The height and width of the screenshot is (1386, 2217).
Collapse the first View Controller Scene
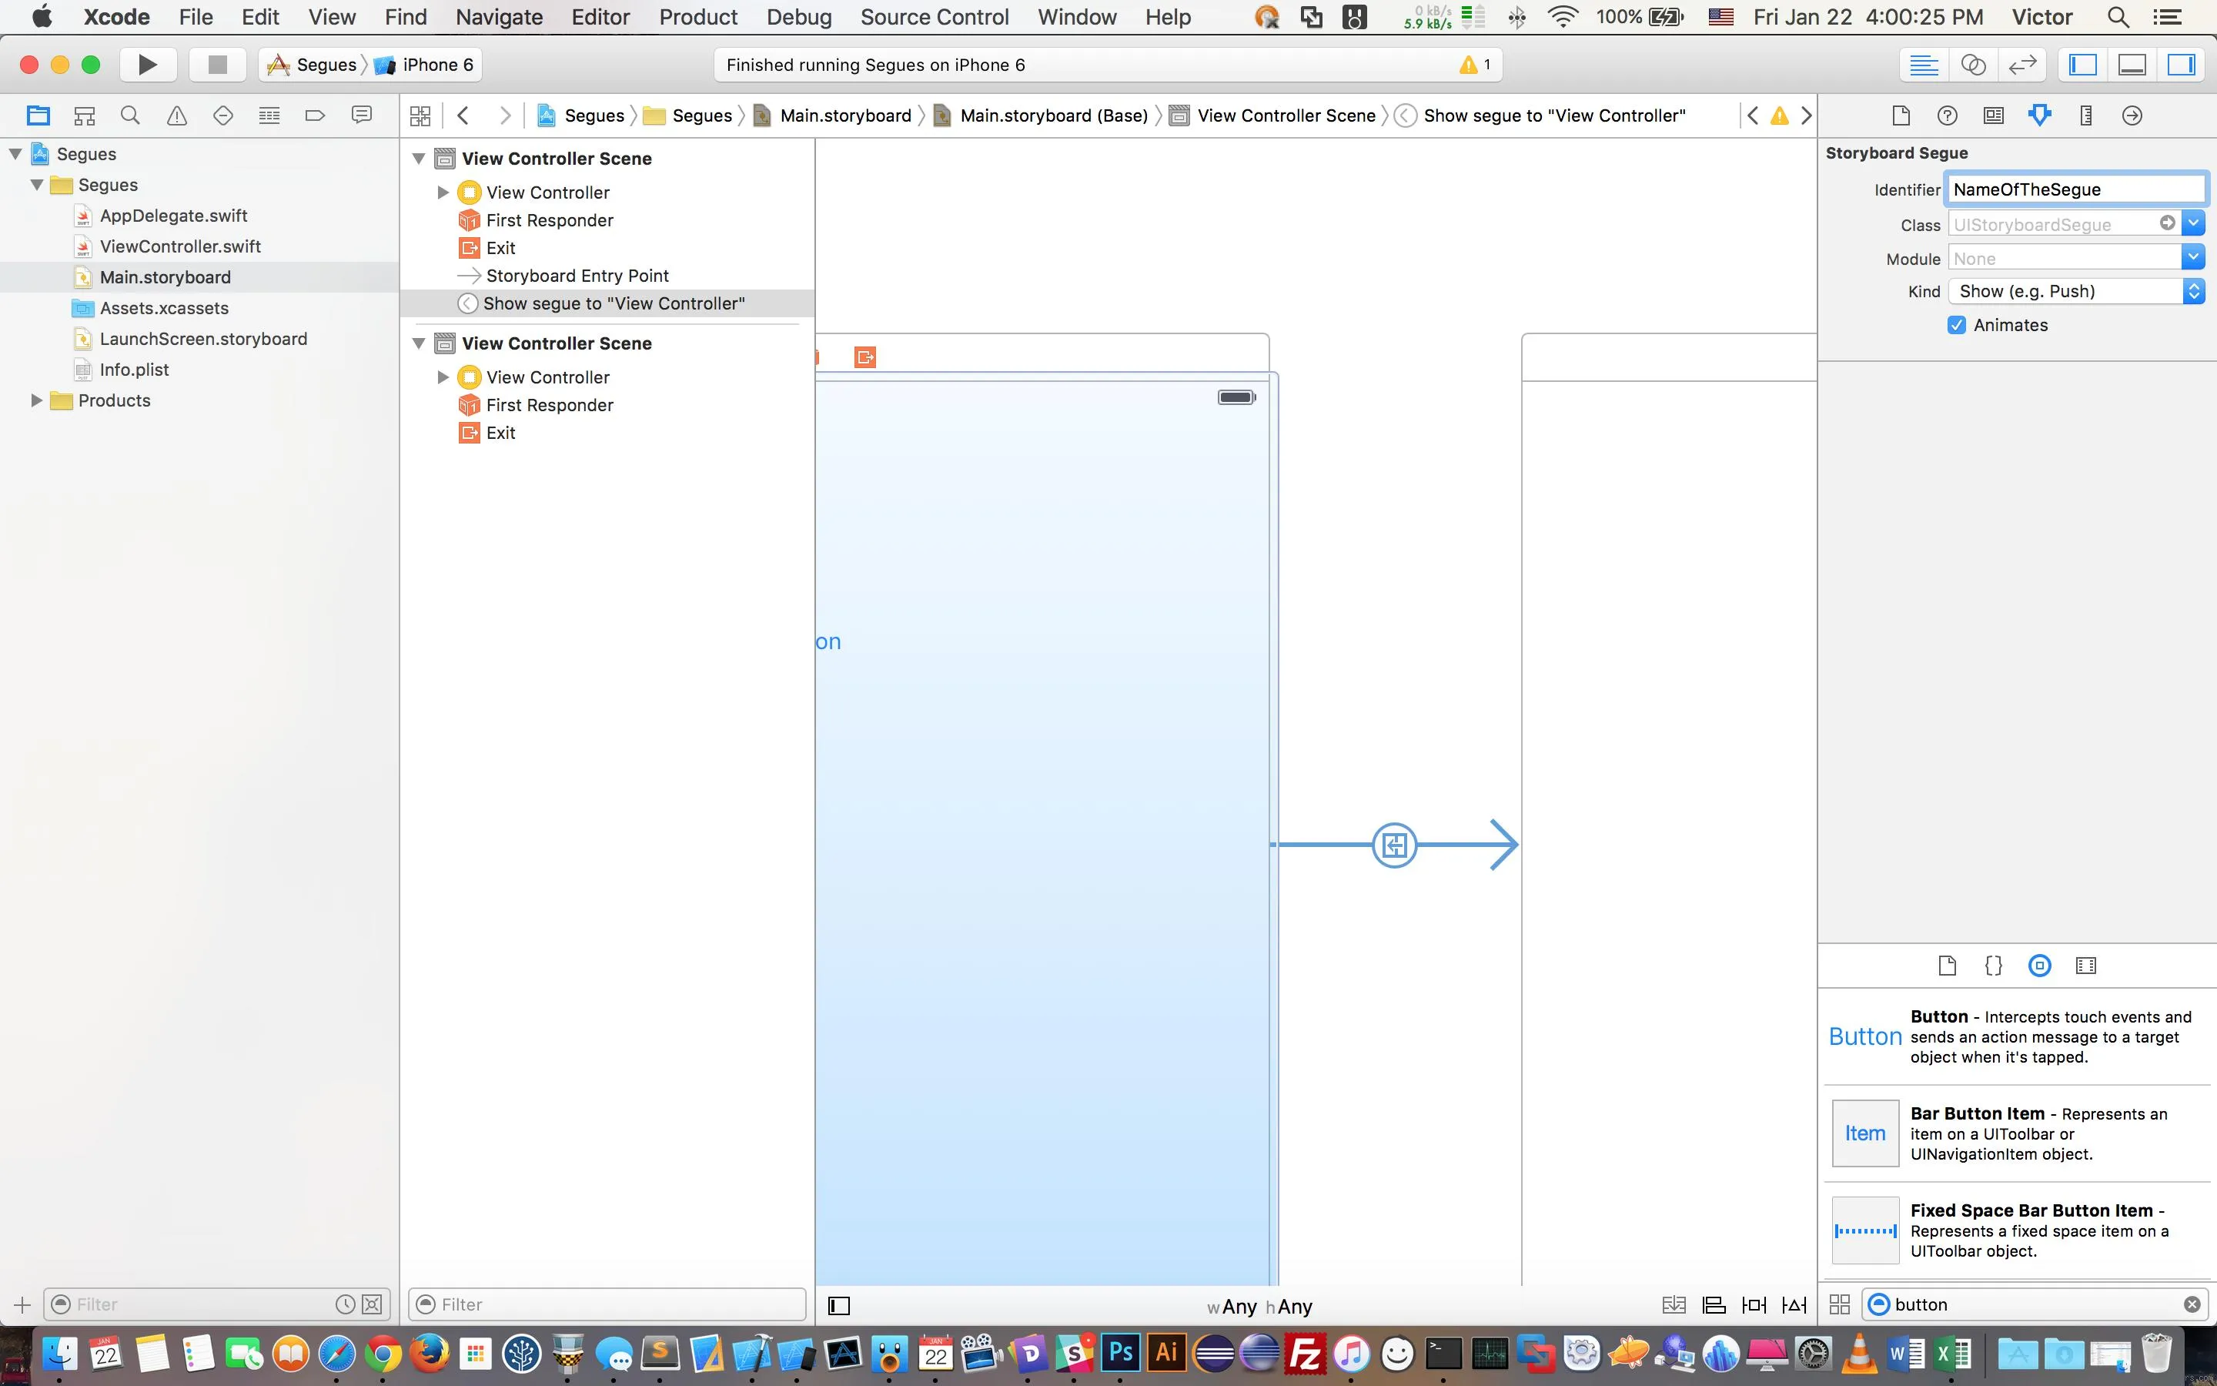[419, 159]
